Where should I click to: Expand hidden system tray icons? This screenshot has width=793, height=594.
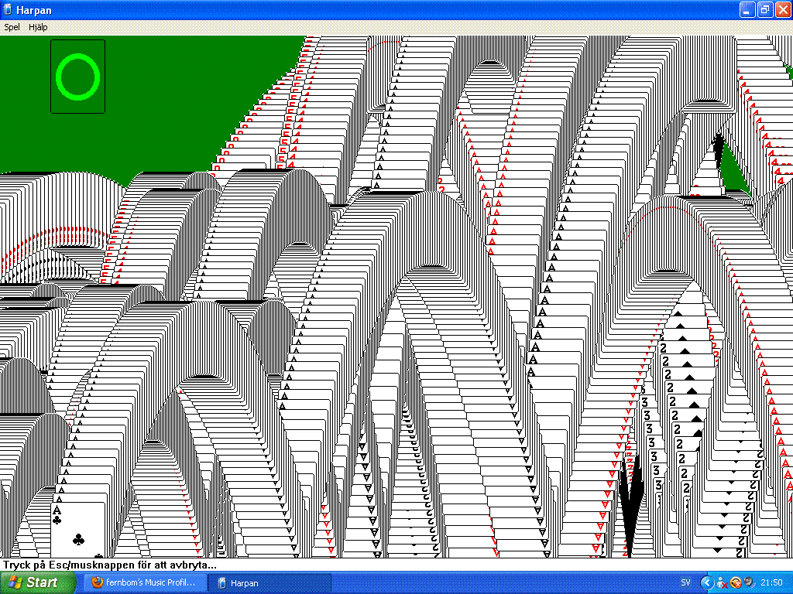706,582
